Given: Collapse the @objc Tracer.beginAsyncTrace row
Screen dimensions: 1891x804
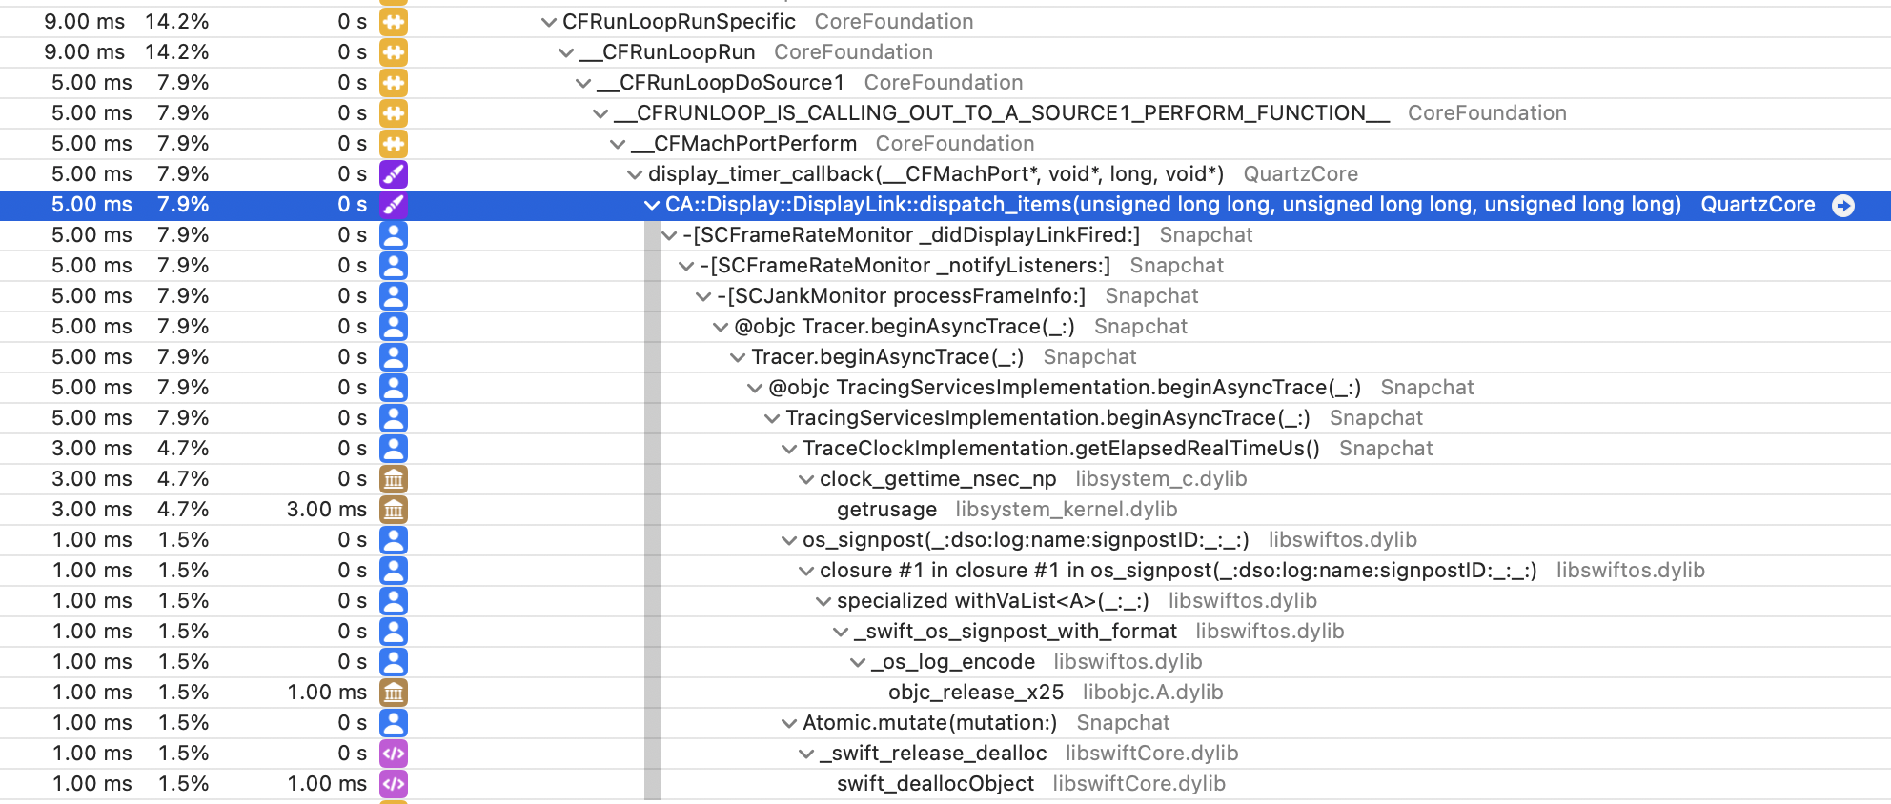Looking at the screenshot, I should 721,327.
